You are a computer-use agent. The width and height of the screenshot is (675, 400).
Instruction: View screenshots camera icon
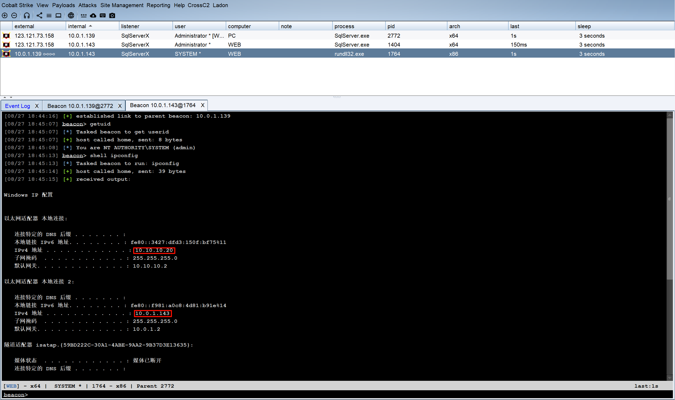coord(112,16)
